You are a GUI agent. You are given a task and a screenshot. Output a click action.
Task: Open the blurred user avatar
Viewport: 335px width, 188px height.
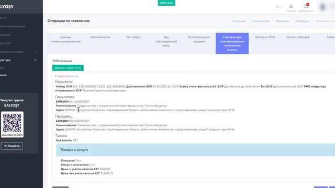tap(323, 7)
